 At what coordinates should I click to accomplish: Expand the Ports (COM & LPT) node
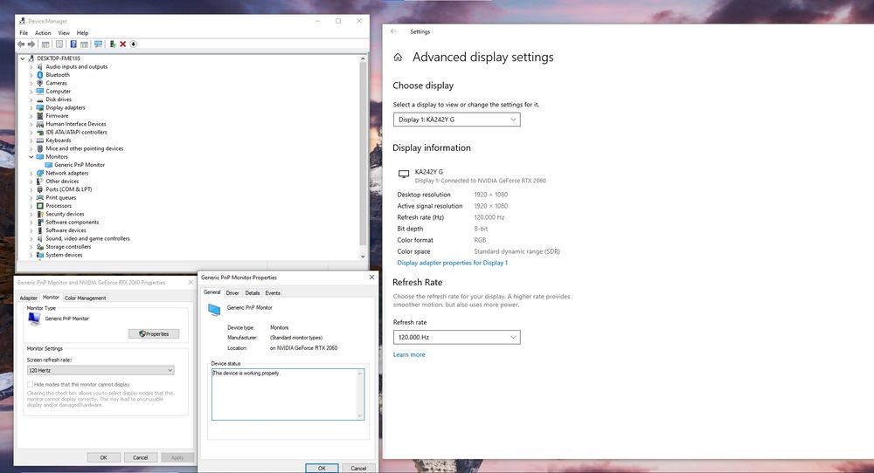click(x=31, y=189)
